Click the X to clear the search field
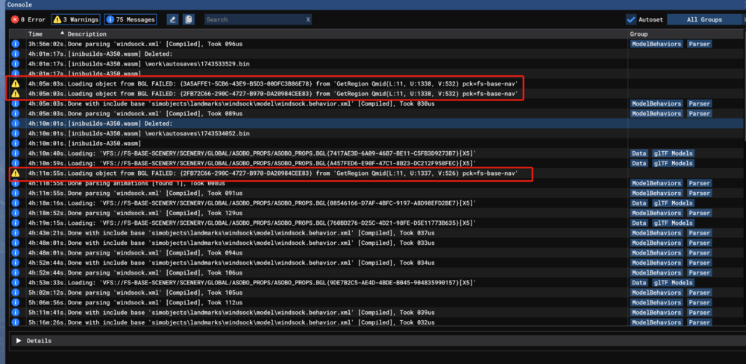The image size is (746, 364). [x=307, y=19]
